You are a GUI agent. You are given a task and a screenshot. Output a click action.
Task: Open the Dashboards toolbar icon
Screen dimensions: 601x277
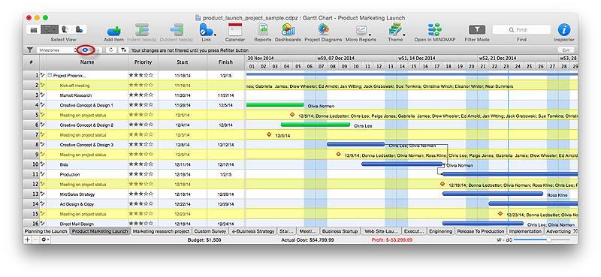[x=288, y=29]
